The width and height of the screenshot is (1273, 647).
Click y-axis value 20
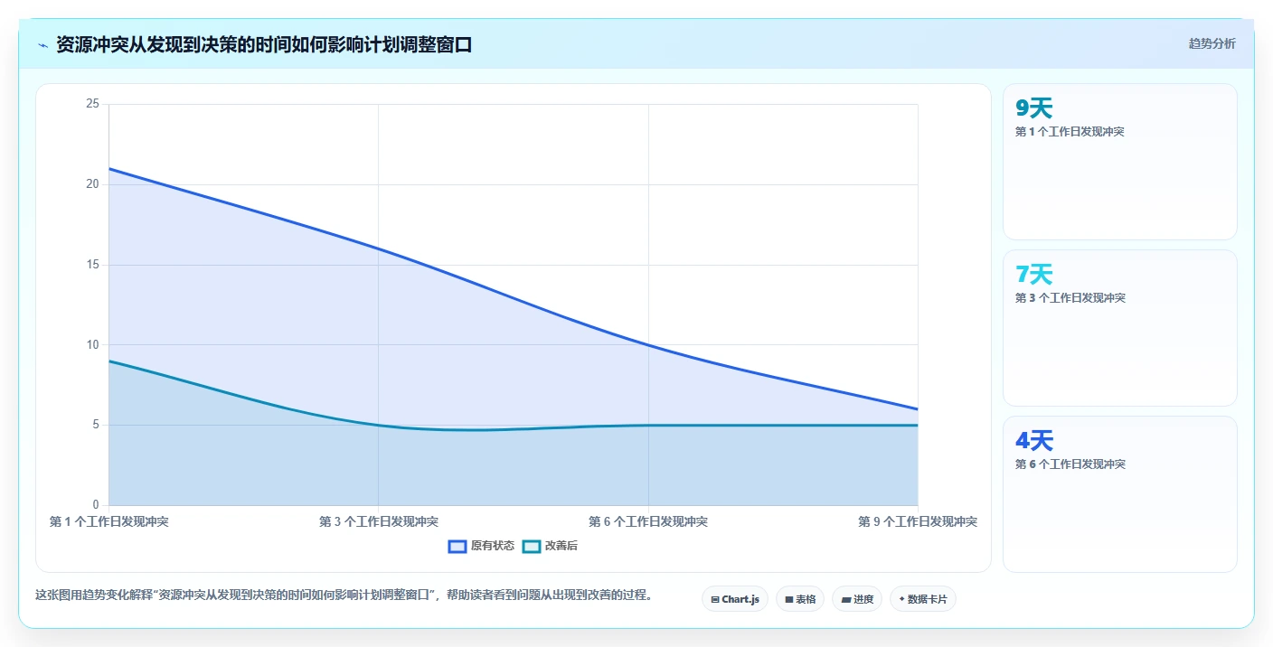pos(92,184)
